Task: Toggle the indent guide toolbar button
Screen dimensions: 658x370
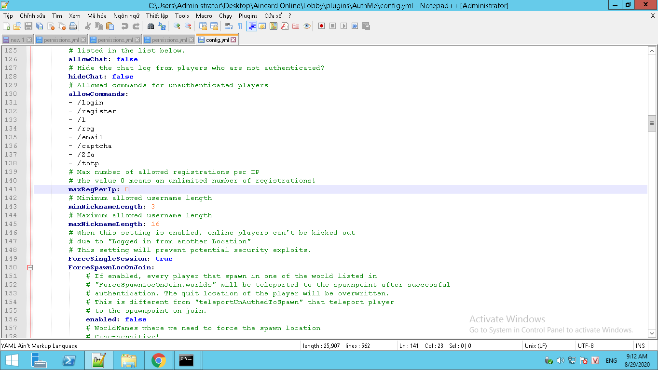Action: [251, 26]
